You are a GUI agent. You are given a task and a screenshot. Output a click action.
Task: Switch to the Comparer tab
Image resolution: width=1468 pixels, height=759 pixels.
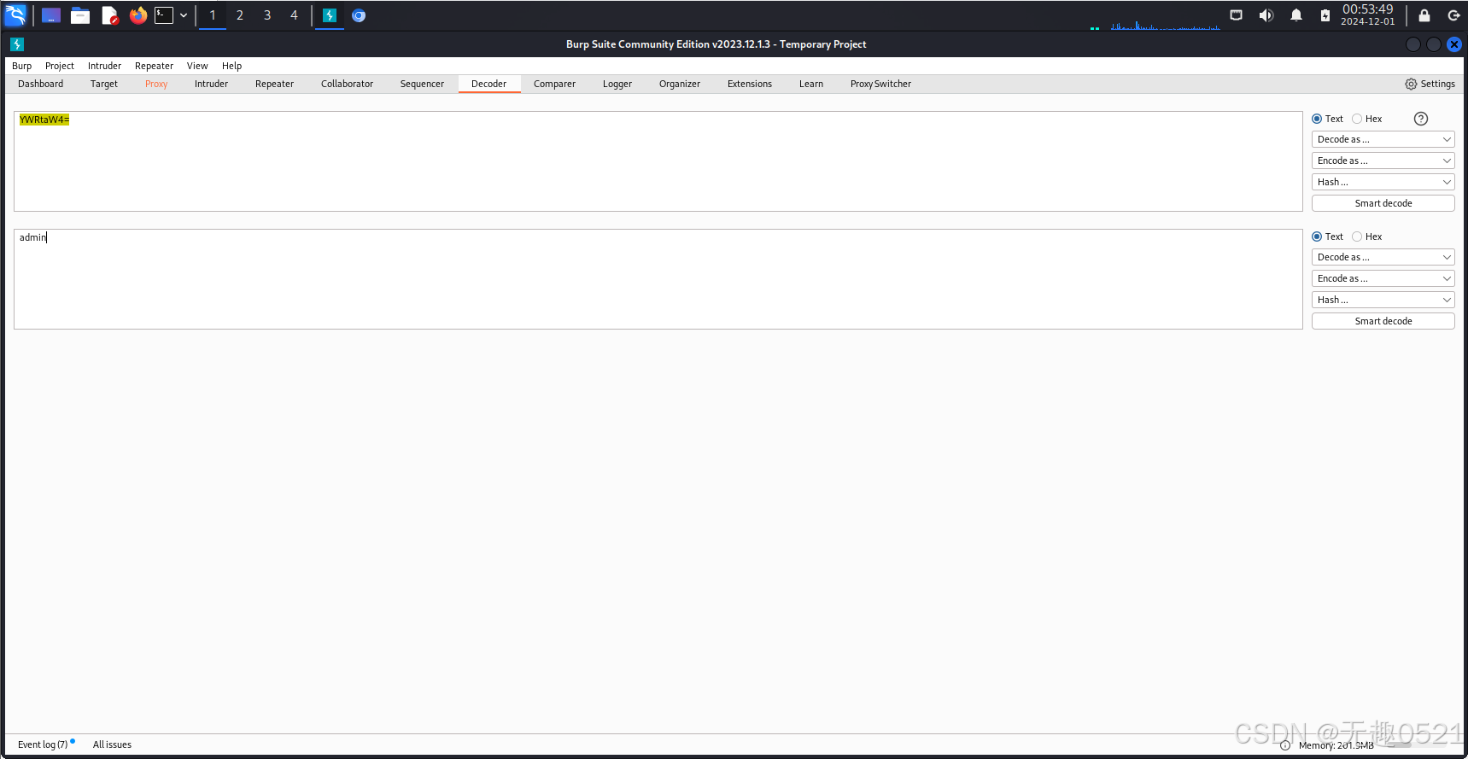[x=554, y=84]
